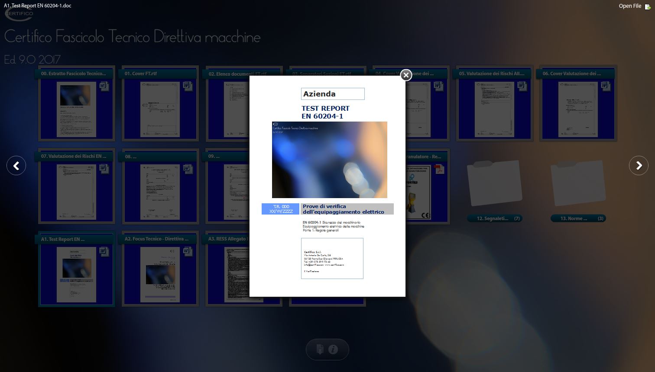Click the Certifico logo at top left
The image size is (655, 372).
(19, 14)
